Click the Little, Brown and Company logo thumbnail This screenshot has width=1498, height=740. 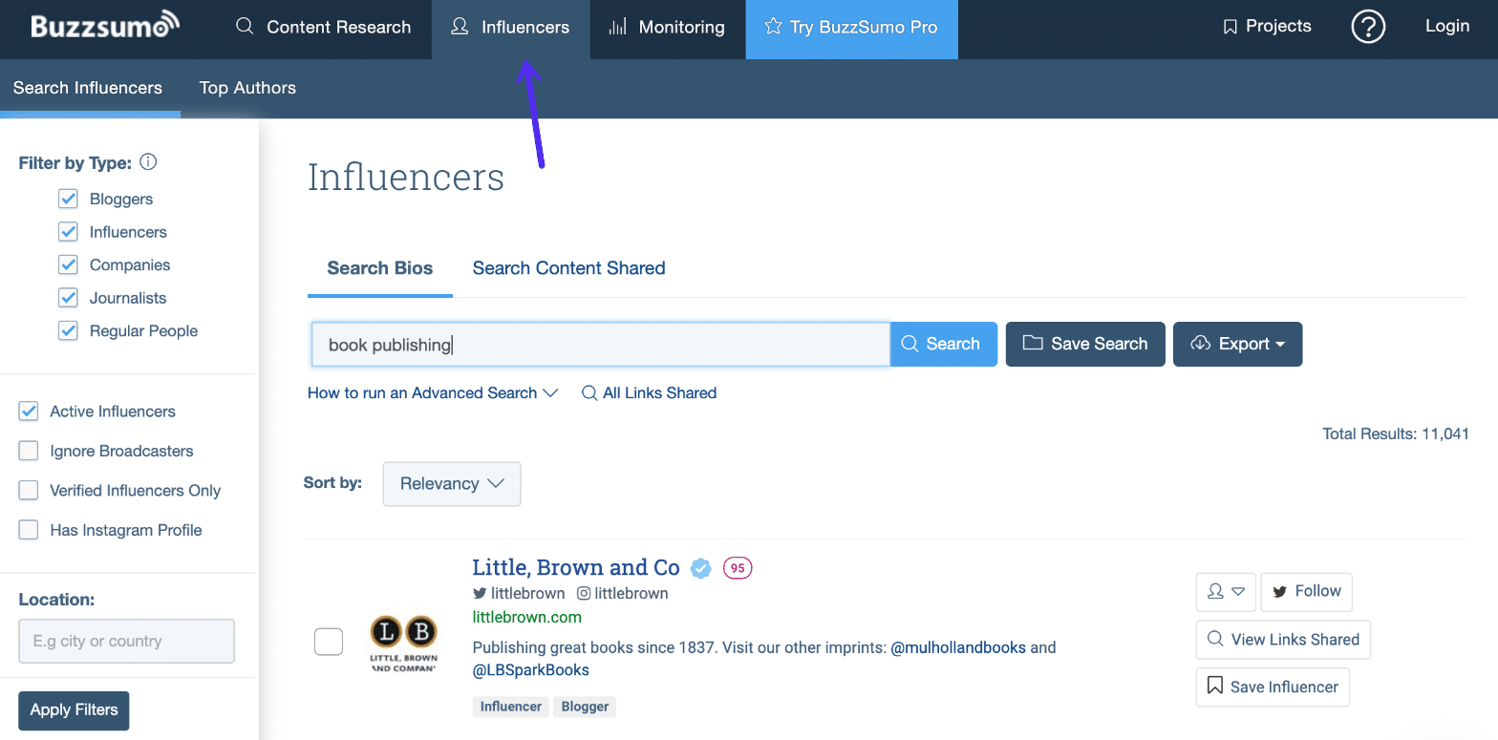coord(402,643)
